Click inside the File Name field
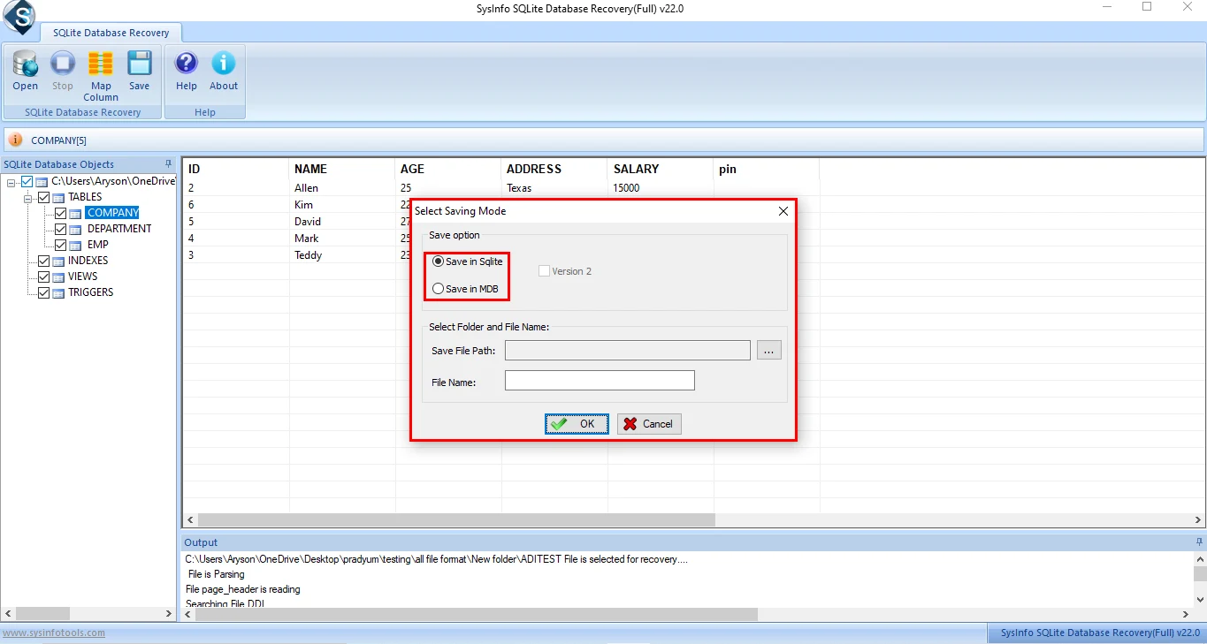This screenshot has width=1207, height=644. (599, 380)
